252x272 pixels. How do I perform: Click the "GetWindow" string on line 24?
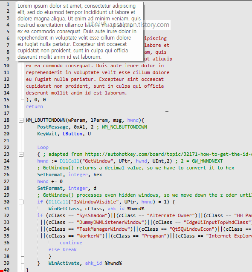click(x=98, y=161)
